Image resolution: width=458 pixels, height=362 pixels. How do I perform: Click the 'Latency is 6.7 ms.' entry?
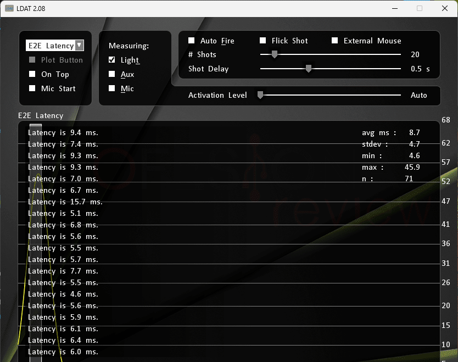pyautogui.click(x=63, y=191)
